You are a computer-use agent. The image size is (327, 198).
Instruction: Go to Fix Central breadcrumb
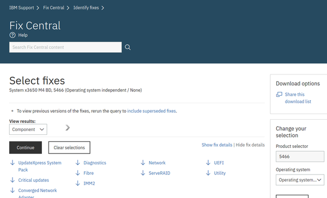[53, 8]
